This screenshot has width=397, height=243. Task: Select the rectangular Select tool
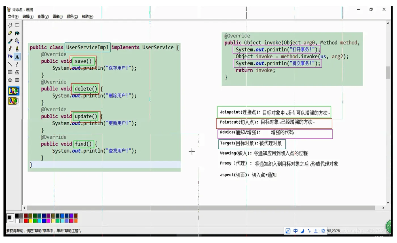pyautogui.click(x=17, y=25)
